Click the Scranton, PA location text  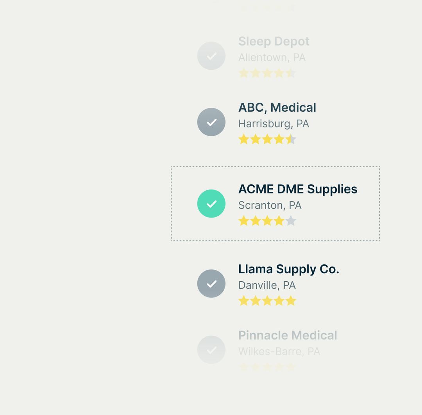click(x=270, y=205)
